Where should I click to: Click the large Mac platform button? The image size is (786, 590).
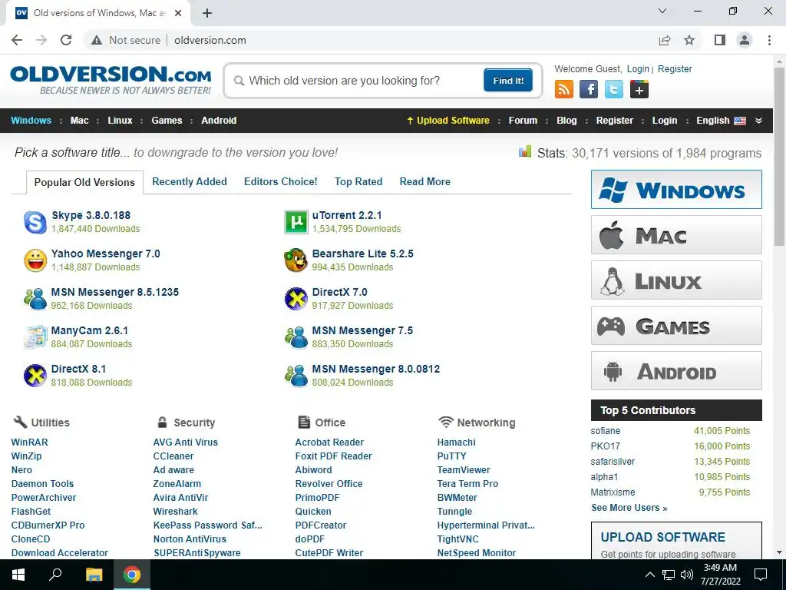tap(676, 235)
